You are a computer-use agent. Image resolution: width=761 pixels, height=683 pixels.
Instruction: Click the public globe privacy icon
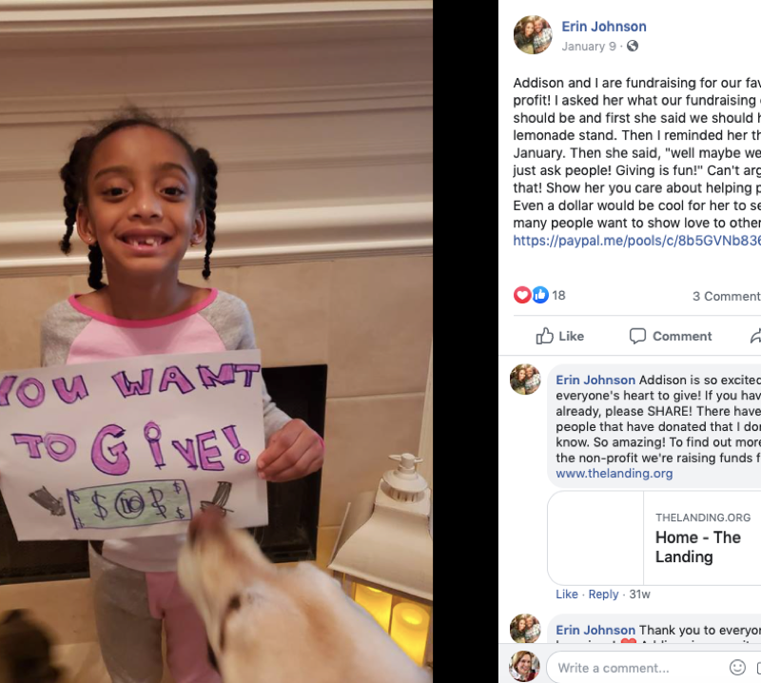(632, 46)
